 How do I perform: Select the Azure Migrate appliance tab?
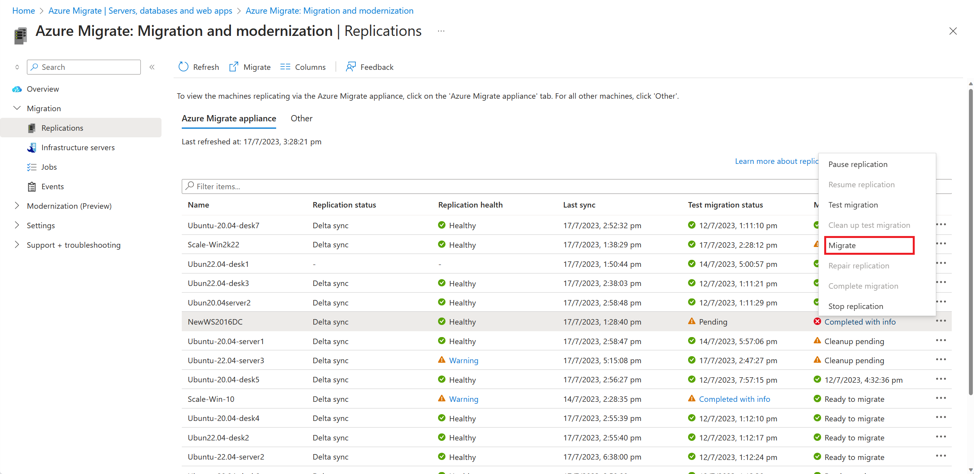point(229,118)
